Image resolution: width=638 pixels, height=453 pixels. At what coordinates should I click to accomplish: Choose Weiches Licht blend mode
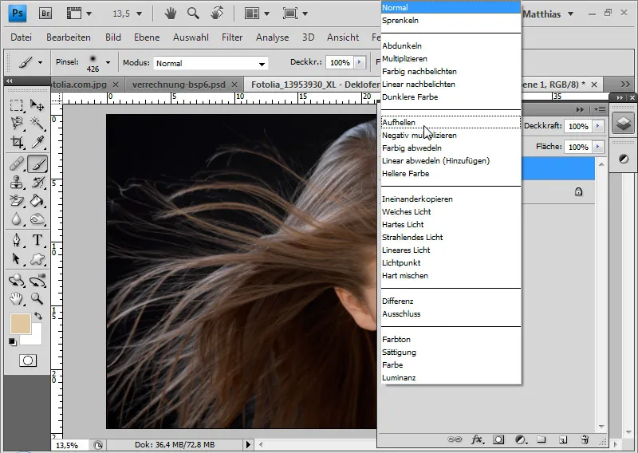[451, 211]
